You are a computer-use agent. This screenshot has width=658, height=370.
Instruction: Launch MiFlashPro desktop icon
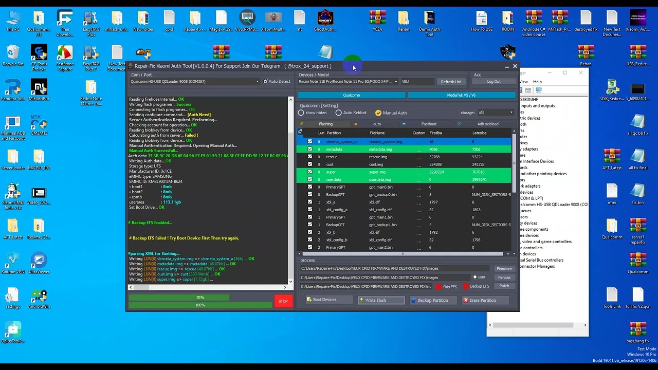(39, 90)
